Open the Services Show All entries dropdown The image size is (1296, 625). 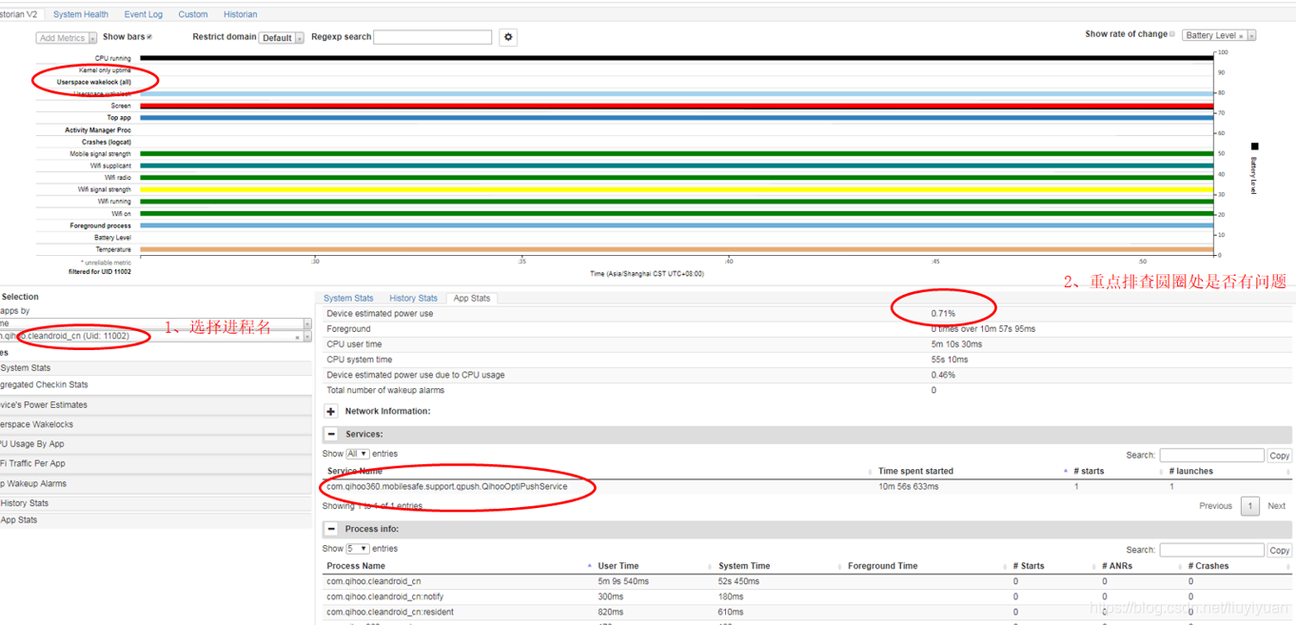click(x=358, y=454)
